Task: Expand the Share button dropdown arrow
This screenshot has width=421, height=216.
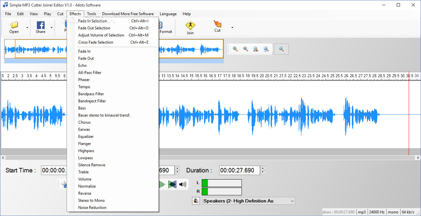Action: (x=51, y=28)
